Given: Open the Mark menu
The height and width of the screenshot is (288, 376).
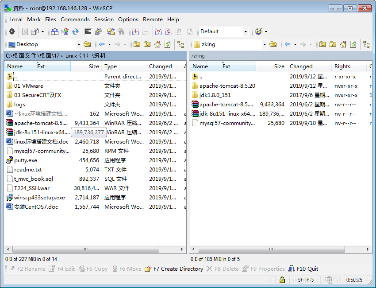Looking at the screenshot, I should 34,19.
